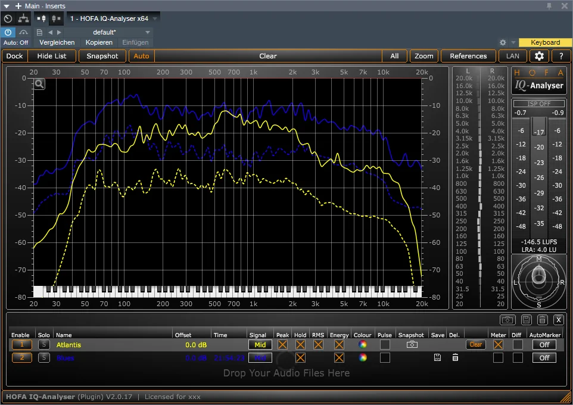Click the trash icon above the curve list

click(543, 320)
